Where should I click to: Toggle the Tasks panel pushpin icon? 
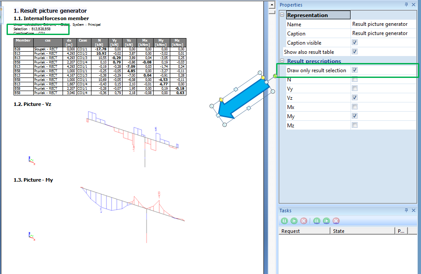pos(407,211)
